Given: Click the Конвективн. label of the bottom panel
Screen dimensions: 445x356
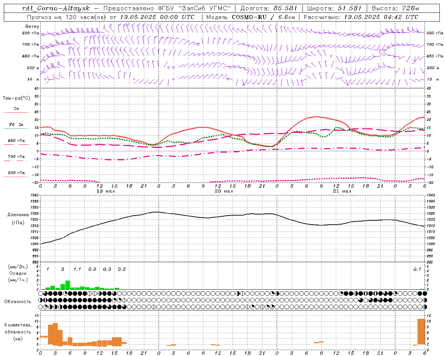Looking at the screenshot, I should tap(18, 325).
